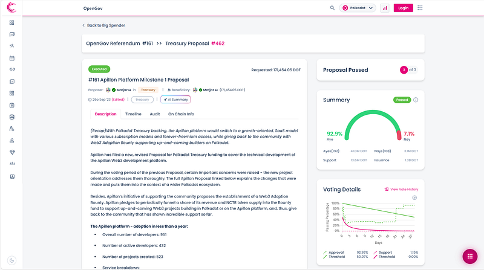484x270 pixels.
Task: Click the pink floating grid action button
Action: (x=470, y=257)
